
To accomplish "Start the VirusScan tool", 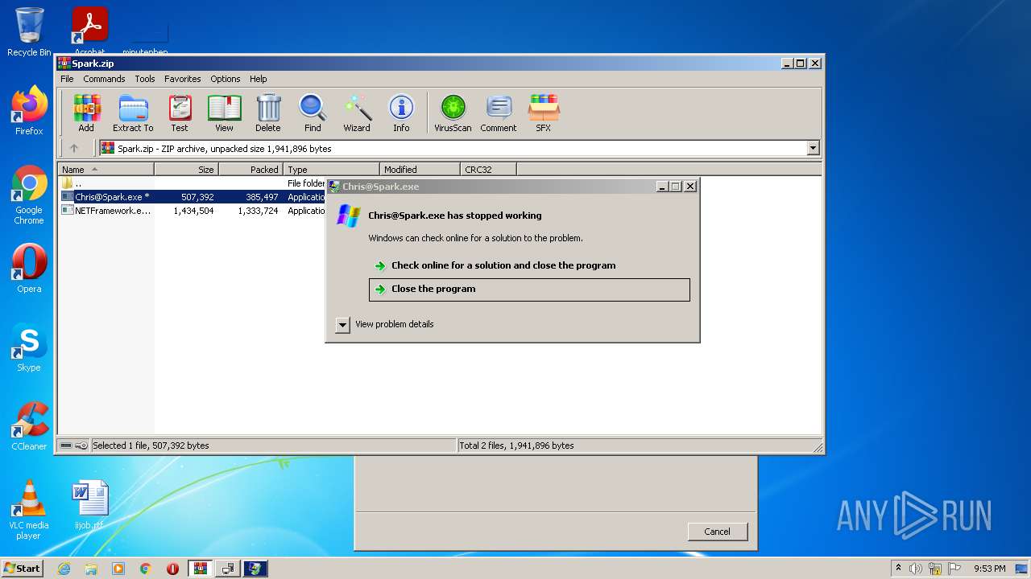I will tap(453, 113).
